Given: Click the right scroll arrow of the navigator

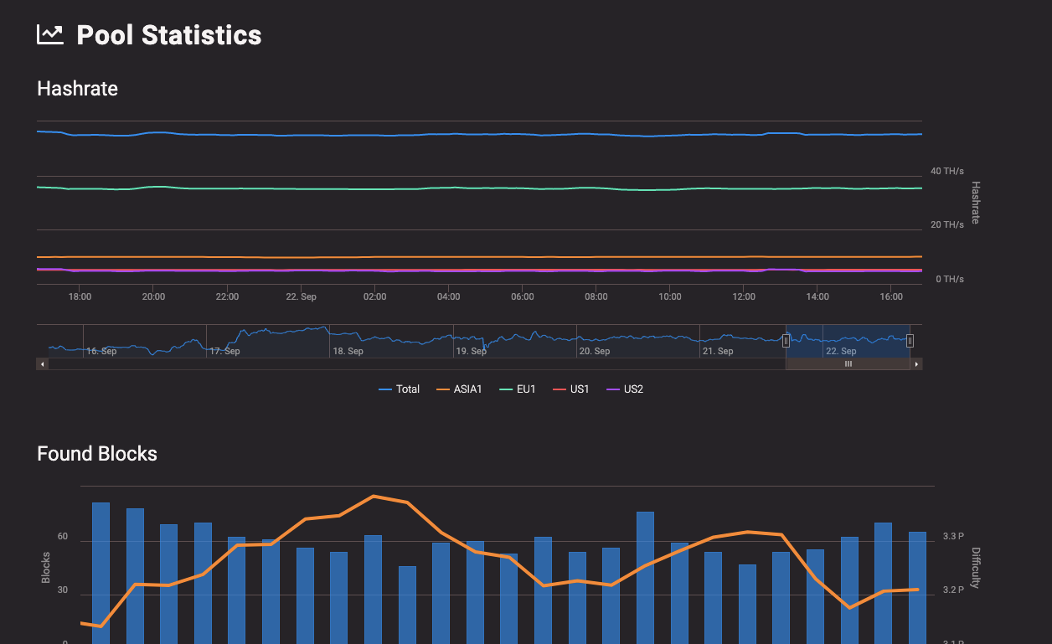Looking at the screenshot, I should click(915, 363).
